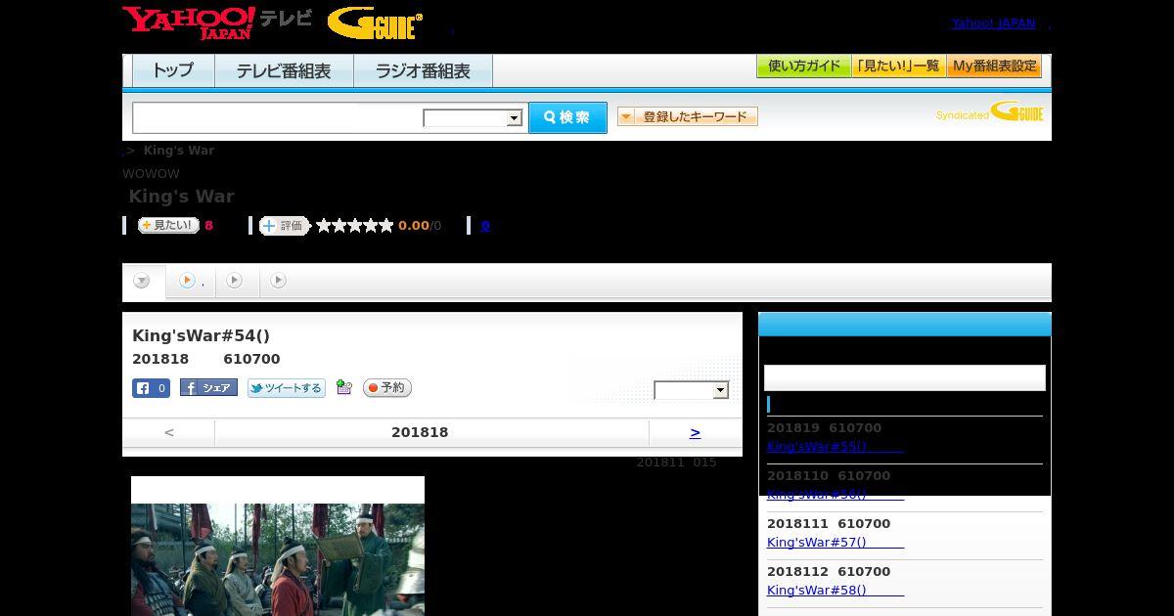1174x616 pixels.
Task: Click the 2018111 610700 schedule text
Action: point(829,523)
